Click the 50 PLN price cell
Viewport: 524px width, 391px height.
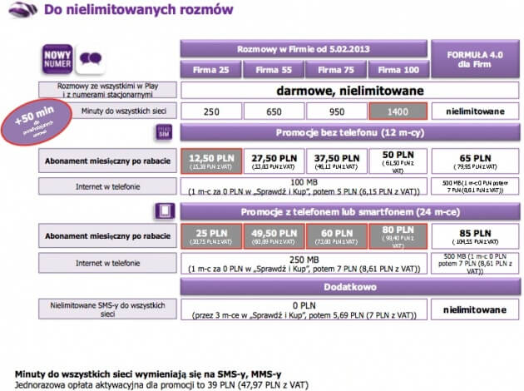pyautogui.click(x=398, y=161)
